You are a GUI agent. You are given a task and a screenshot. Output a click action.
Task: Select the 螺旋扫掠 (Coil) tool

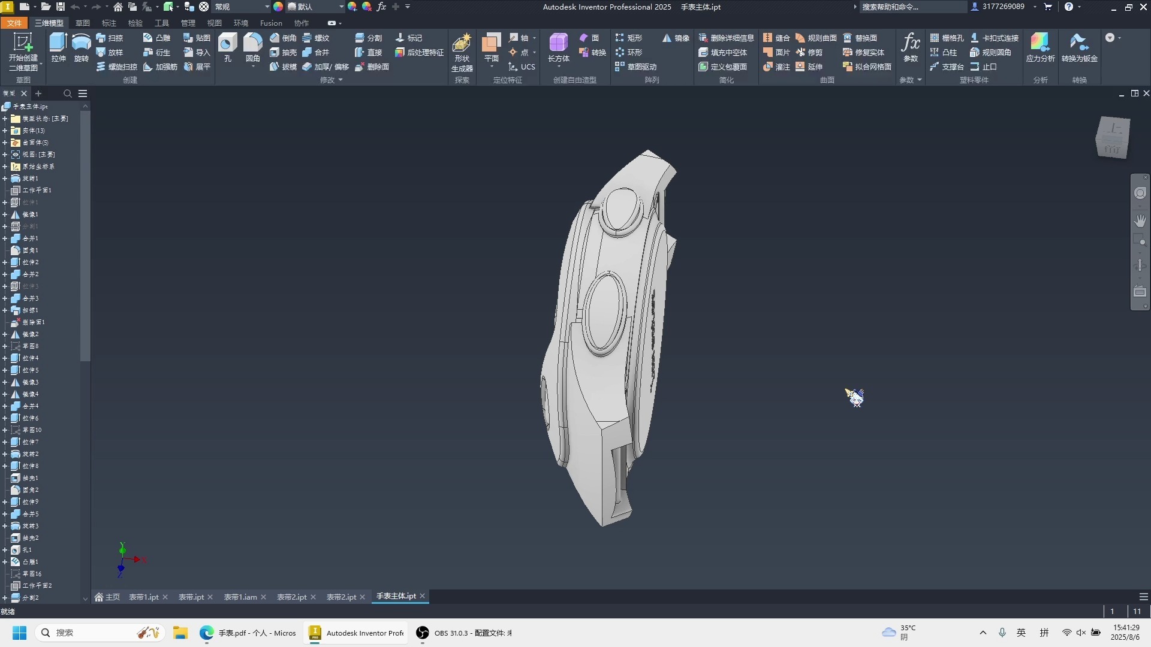click(x=117, y=66)
